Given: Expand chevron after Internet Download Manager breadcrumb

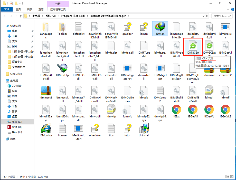Looking at the screenshot, I should point(128,16).
